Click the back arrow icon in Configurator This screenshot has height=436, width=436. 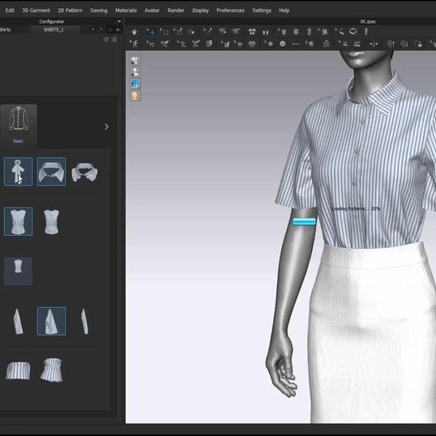(x=118, y=29)
